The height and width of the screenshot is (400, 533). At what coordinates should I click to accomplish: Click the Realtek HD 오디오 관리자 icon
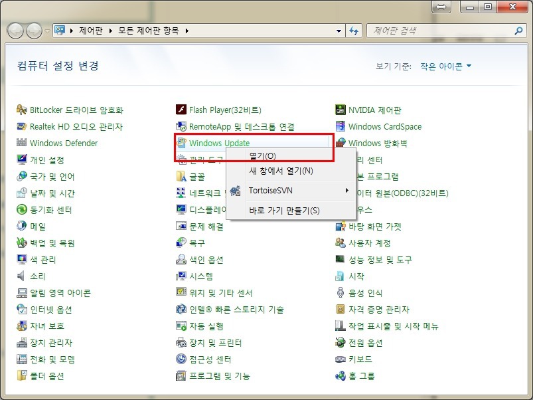(22, 126)
